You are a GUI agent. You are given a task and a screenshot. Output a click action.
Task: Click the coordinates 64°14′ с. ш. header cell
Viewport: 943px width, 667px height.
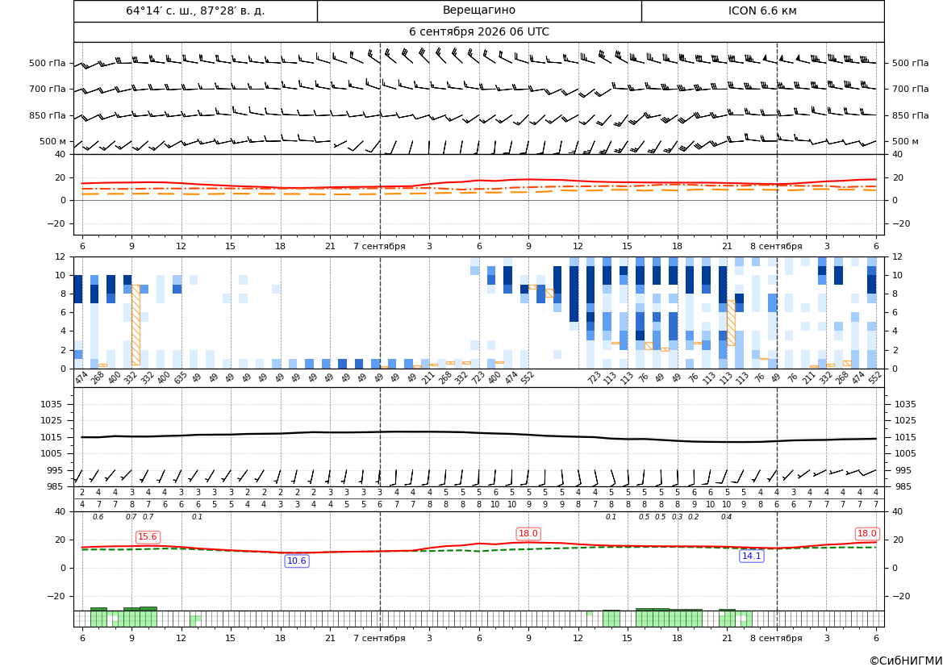(x=195, y=10)
